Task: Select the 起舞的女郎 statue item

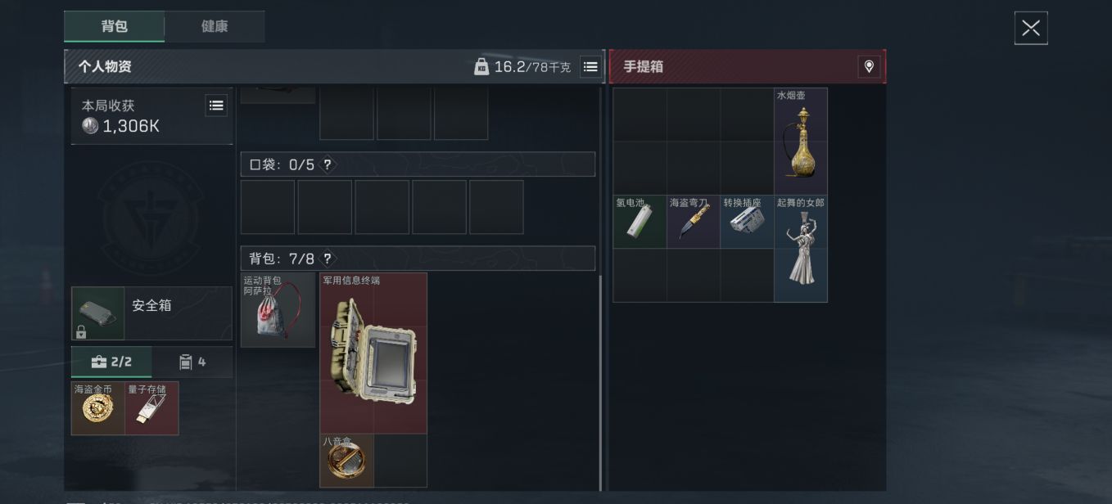Action: [801, 249]
